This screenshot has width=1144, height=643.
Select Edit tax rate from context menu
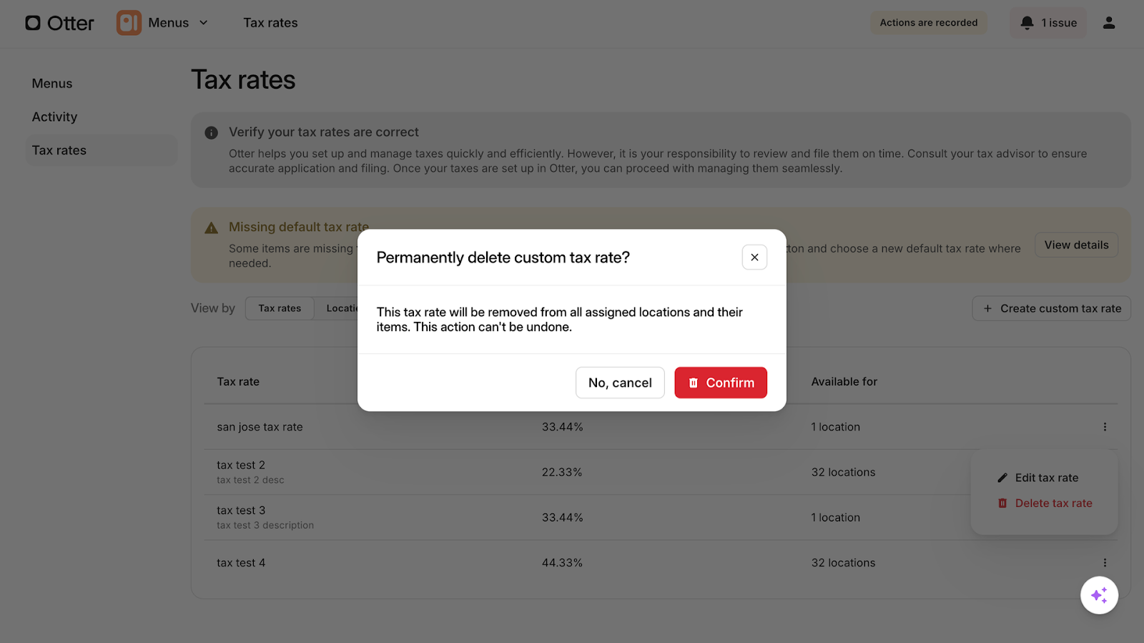point(1046,478)
